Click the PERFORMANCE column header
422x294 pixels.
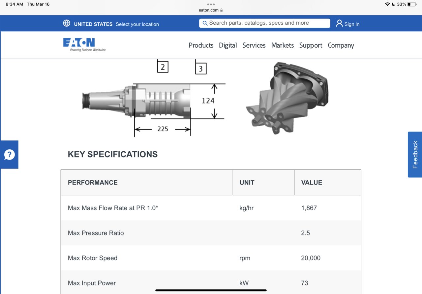pos(93,183)
